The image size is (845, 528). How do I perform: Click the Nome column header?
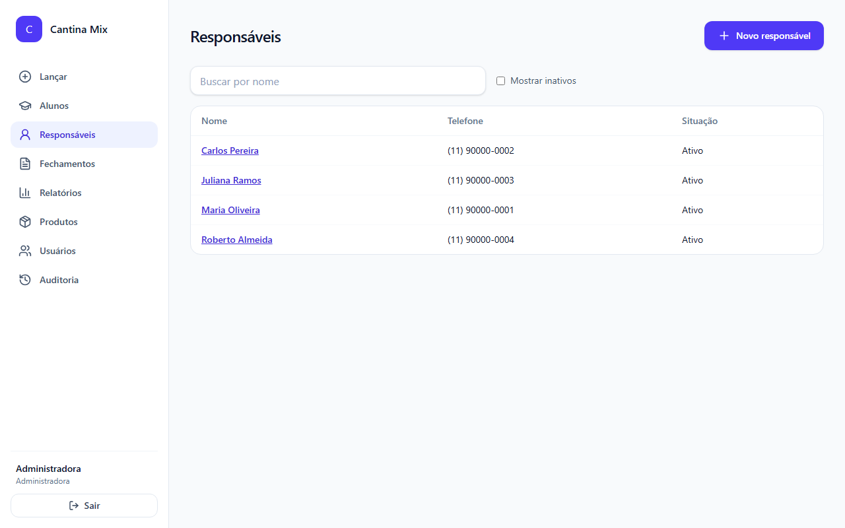coord(214,121)
